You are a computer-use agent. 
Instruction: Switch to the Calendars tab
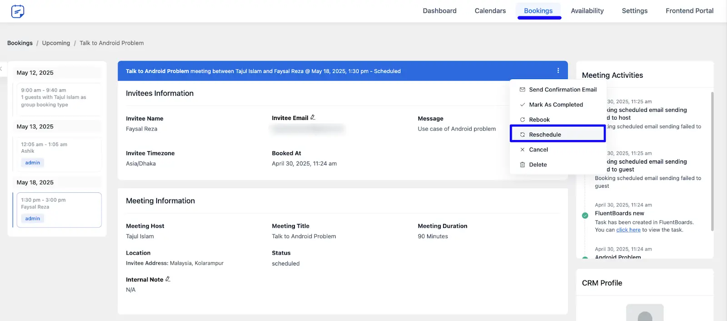coord(490,11)
